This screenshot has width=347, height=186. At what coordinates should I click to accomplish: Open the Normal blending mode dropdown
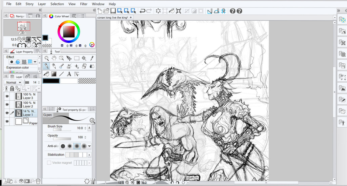13,82
